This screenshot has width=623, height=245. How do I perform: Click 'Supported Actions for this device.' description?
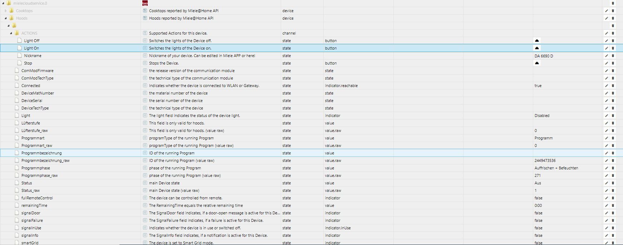pos(178,33)
